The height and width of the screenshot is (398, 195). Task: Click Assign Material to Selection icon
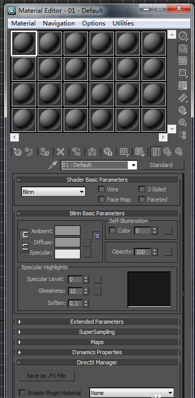(44, 152)
